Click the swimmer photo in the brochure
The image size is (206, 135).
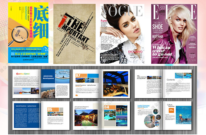tap(184, 115)
